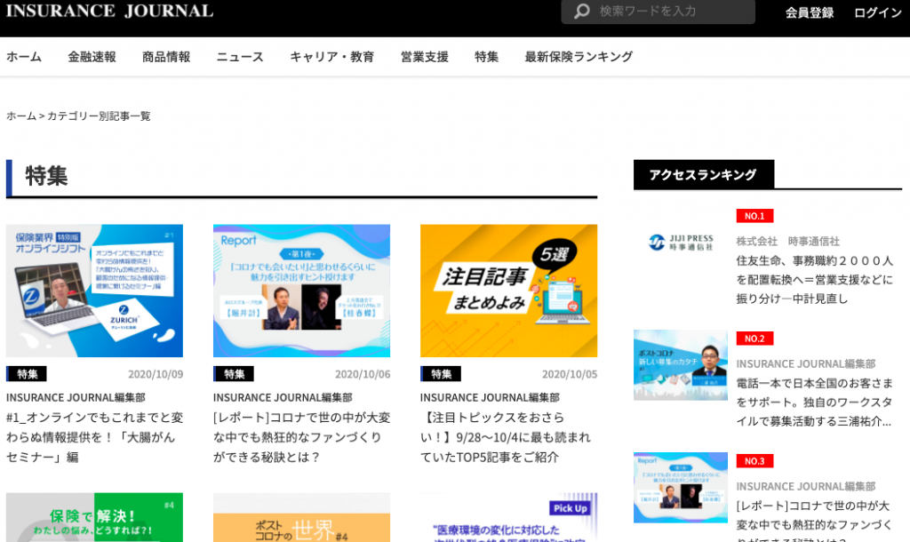This screenshot has width=910, height=542.
Task: Click the ログイン login link
Action: pyautogui.click(x=877, y=12)
